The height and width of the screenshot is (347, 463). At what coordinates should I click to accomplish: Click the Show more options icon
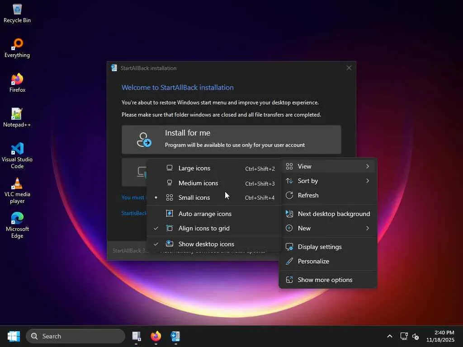click(289, 280)
